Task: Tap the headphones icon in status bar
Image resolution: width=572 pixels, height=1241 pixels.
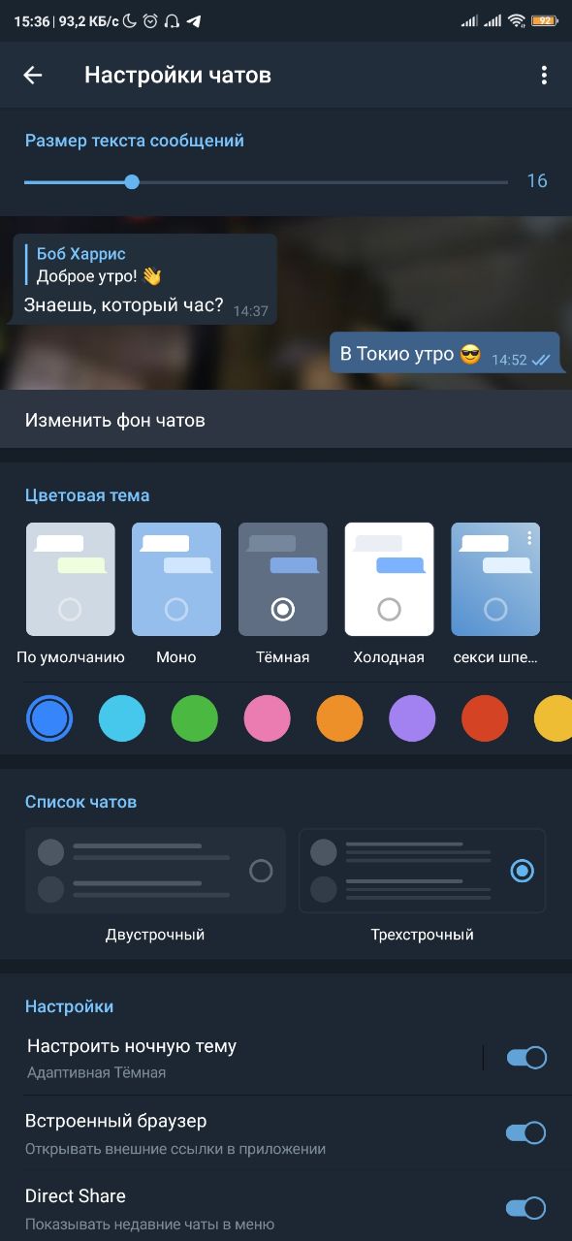Action: 172,20
